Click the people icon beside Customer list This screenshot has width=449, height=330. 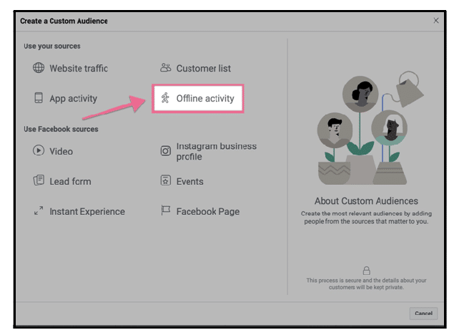click(165, 68)
